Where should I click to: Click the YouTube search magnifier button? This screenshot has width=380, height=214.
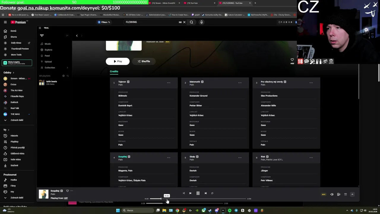(191, 22)
